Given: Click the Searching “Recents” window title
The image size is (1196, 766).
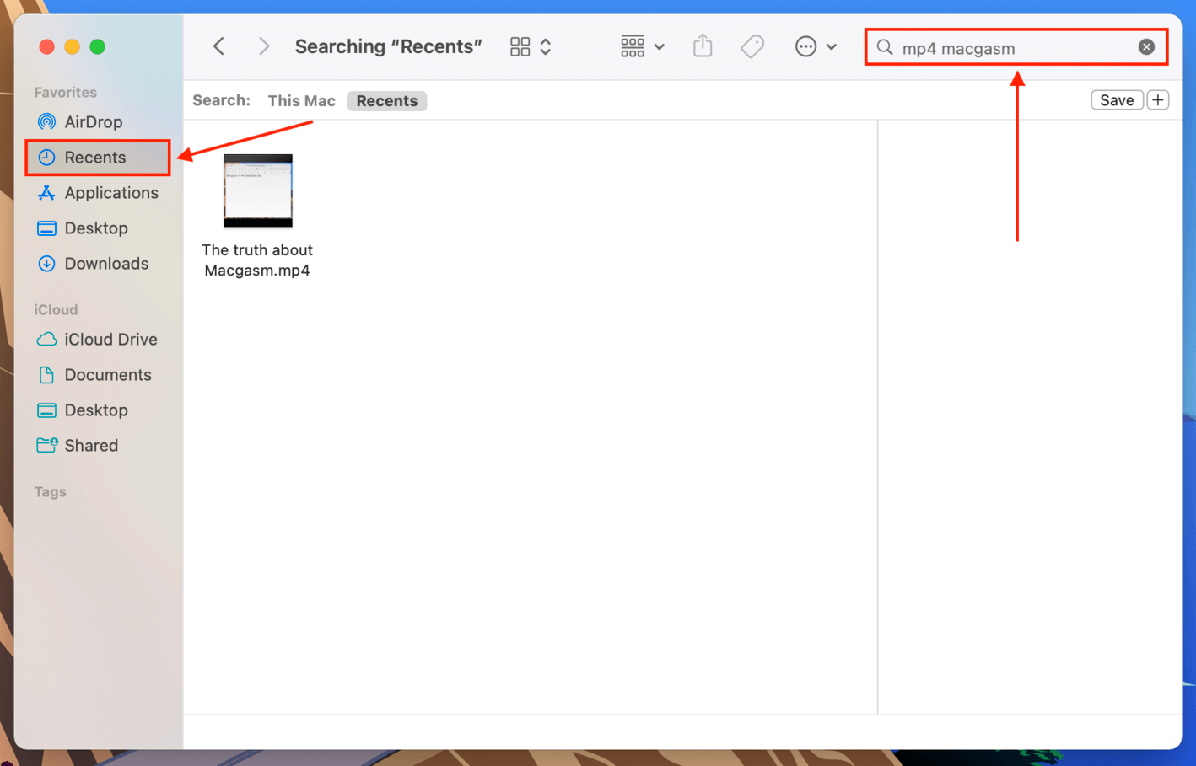Looking at the screenshot, I should pos(388,46).
